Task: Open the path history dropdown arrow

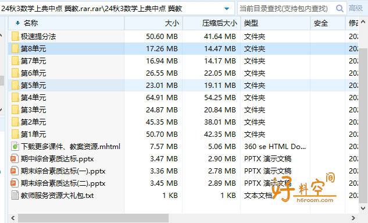Action: click(227, 9)
